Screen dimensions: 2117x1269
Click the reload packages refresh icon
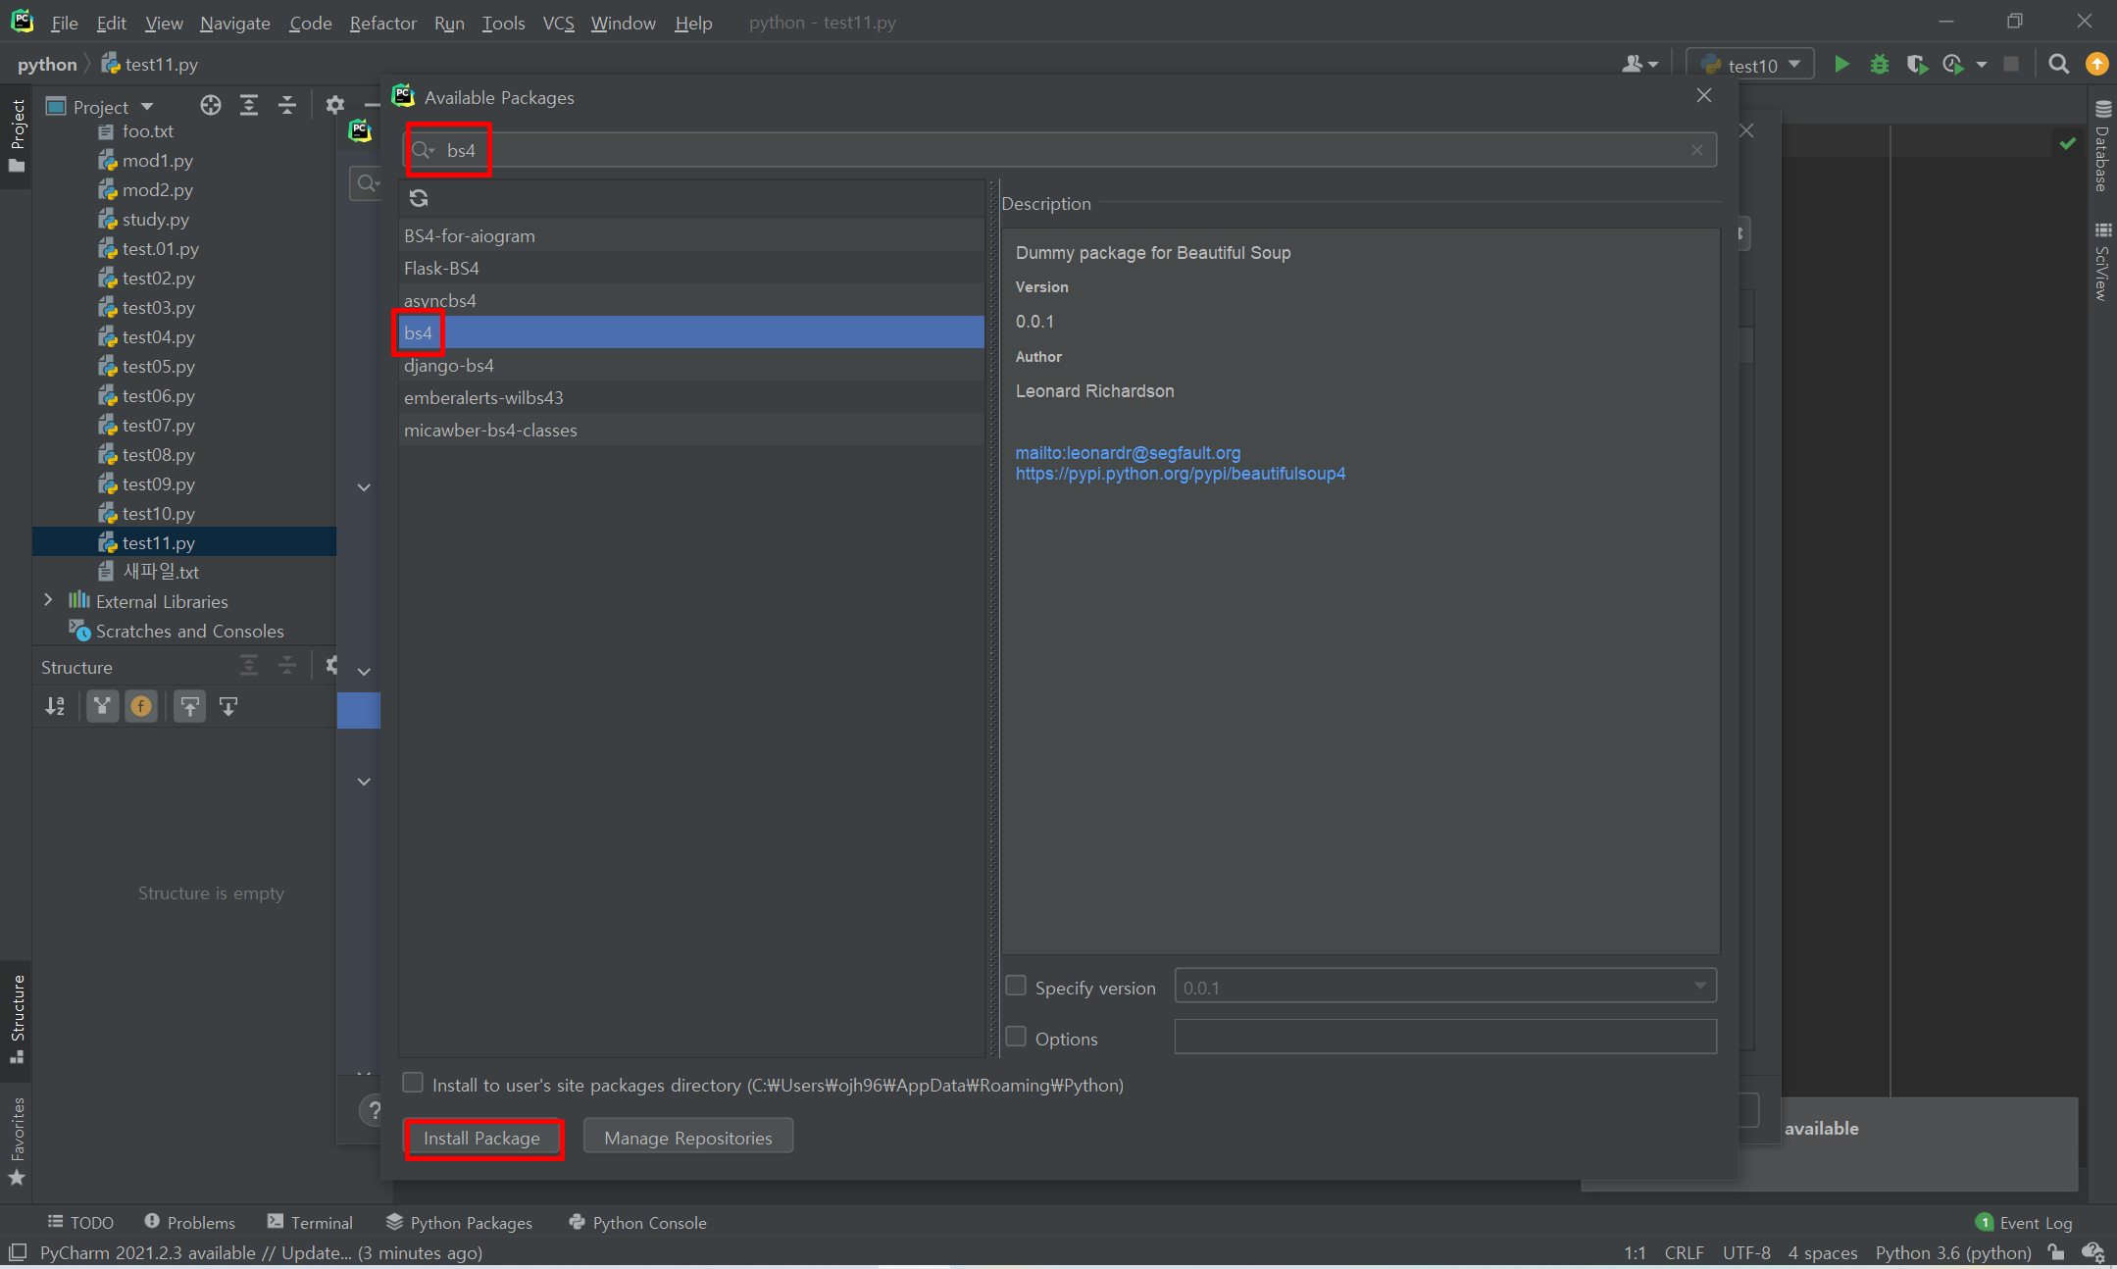[x=419, y=198]
